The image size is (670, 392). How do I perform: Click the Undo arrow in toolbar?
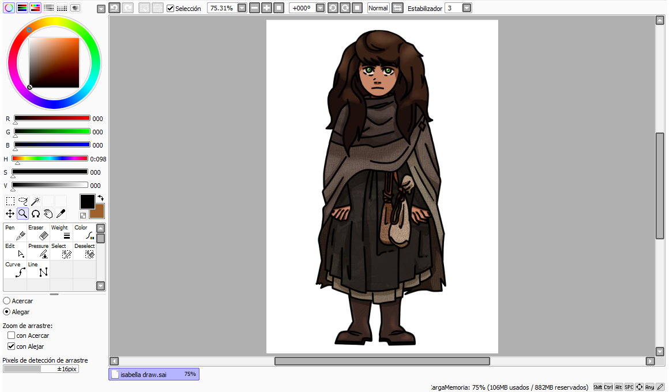tap(114, 8)
